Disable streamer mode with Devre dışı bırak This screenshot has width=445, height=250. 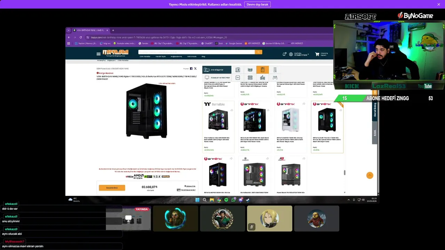(257, 5)
